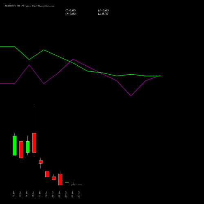Image resolution: width=204 pixels, height=204 pixels.
Task: Select the 'H: 0.05' high value
Action: 103,11
